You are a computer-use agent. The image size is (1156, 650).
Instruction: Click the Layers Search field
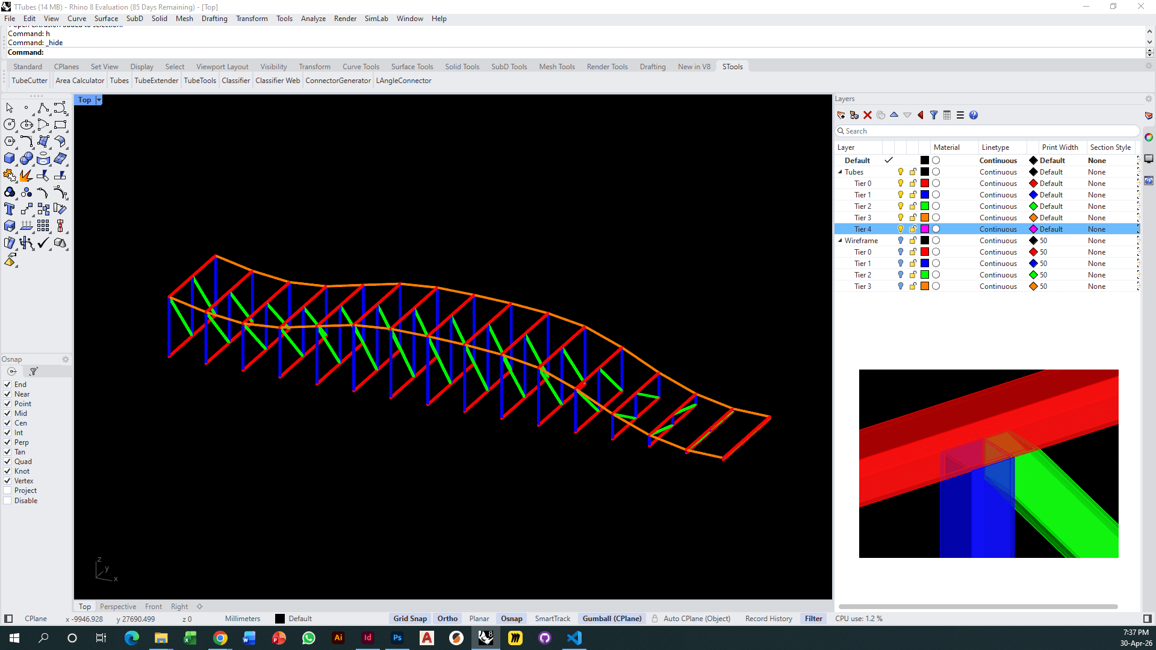(987, 131)
